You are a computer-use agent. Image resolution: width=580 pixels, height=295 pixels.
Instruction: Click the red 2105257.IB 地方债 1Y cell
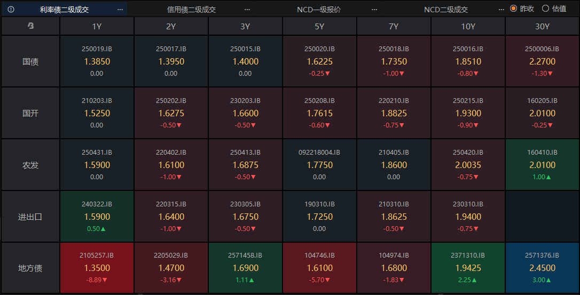pyautogui.click(x=97, y=268)
